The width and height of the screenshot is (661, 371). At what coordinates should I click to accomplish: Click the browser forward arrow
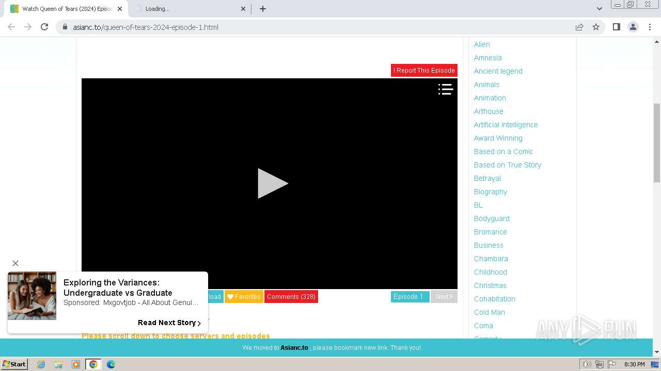coord(28,27)
